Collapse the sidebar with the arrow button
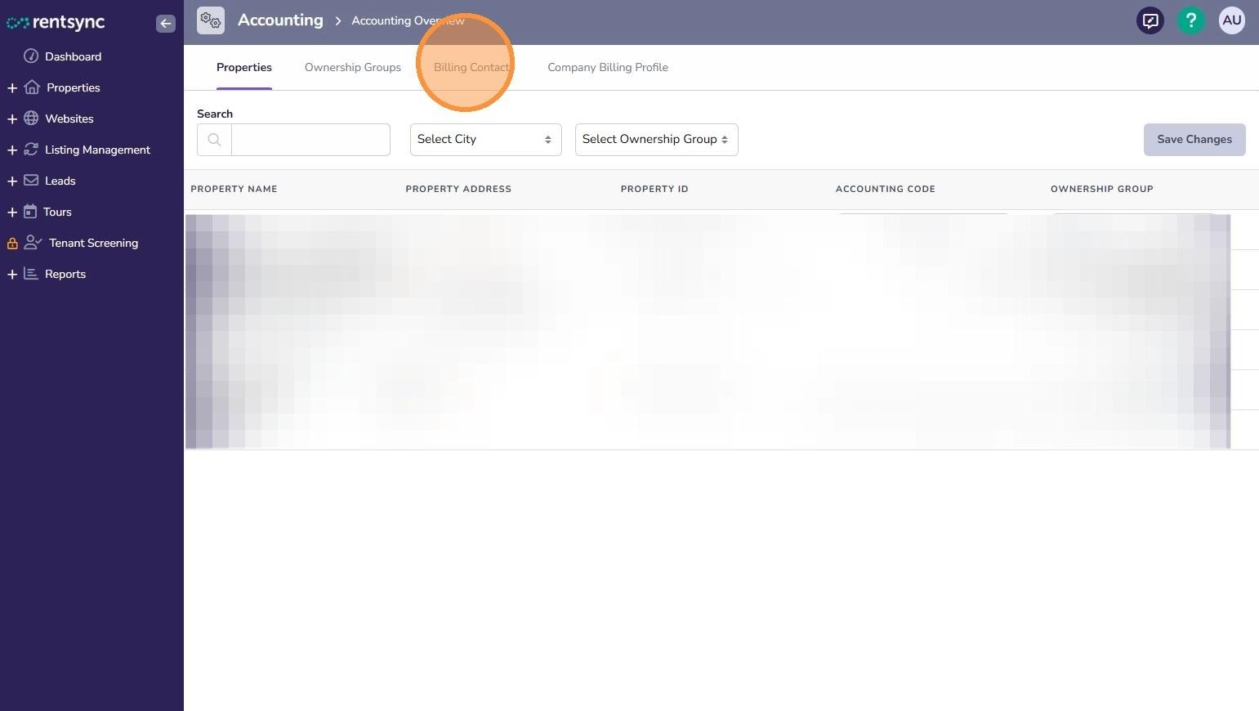1259x711 pixels. (166, 23)
